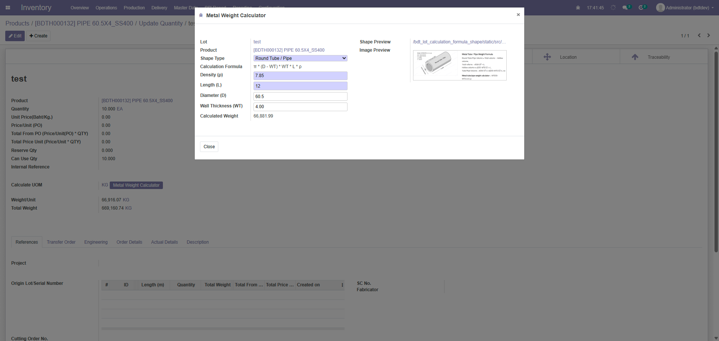Open table column options kebab menu
Screen dimensions: 719x341
(x=342, y=285)
